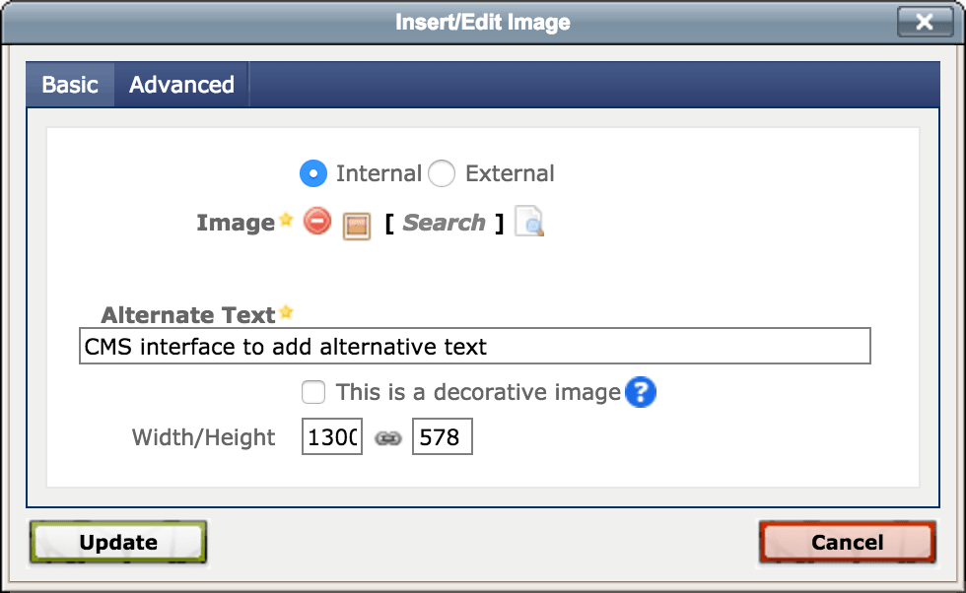
Task: Click the image thumbnail icon beside Search
Action: click(x=357, y=226)
